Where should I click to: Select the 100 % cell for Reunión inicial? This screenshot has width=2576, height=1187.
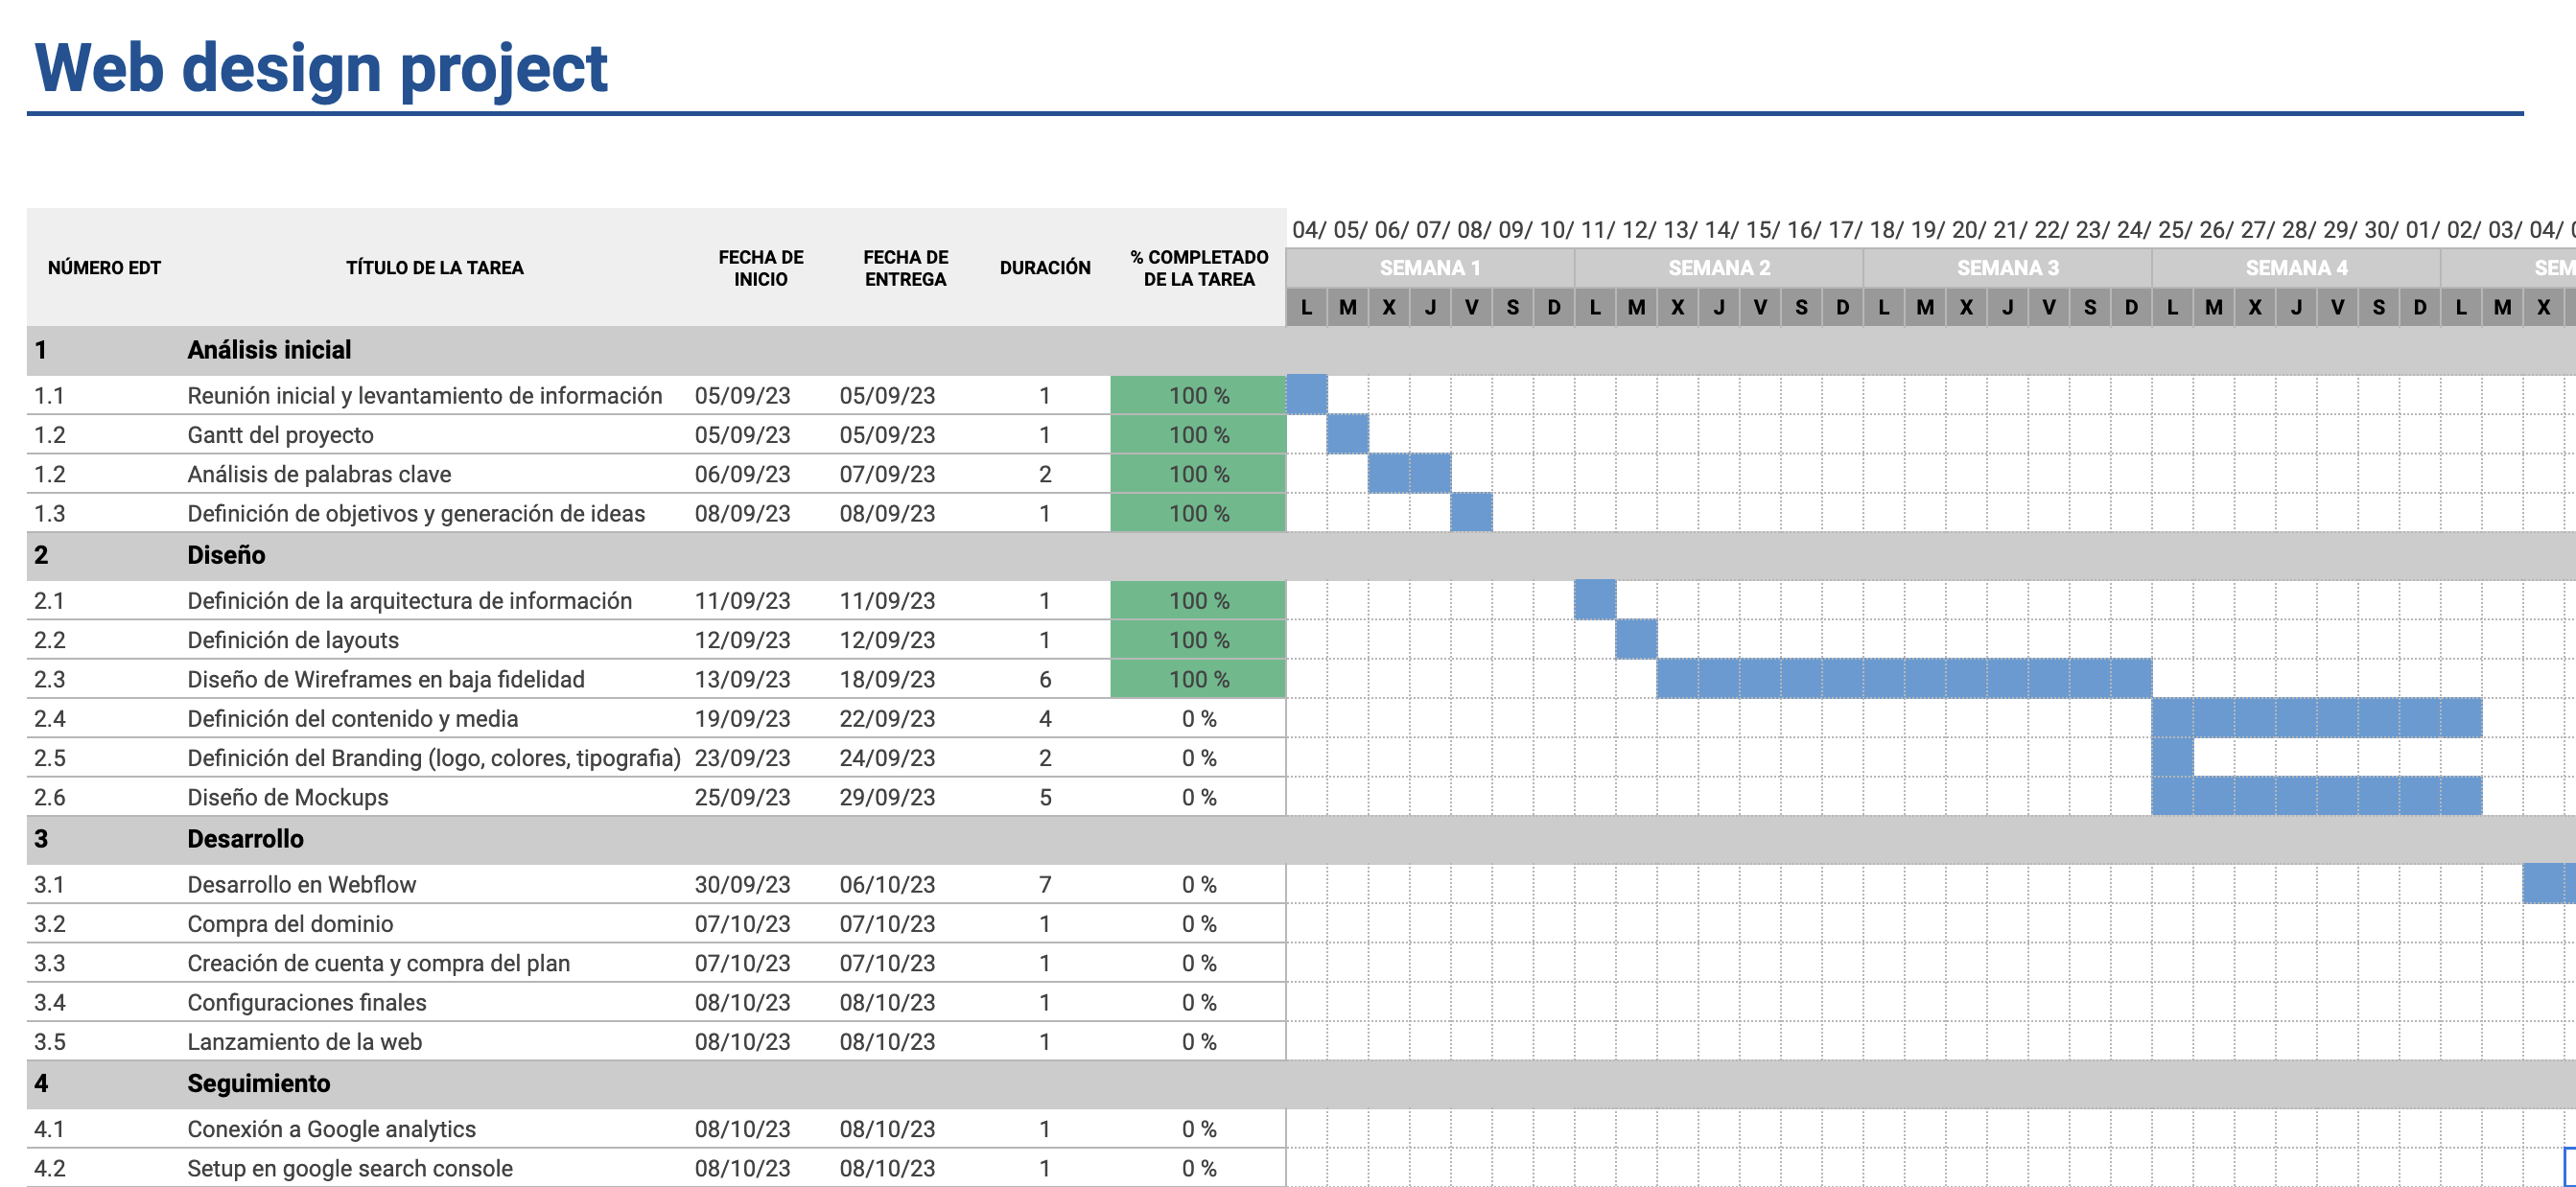tap(1198, 396)
